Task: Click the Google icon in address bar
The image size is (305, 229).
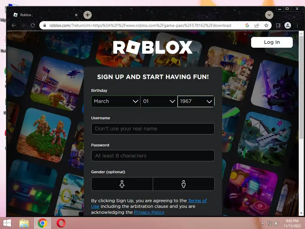Action: tap(247, 25)
